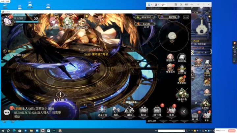Open the 副本 dungeon icon

(130, 111)
